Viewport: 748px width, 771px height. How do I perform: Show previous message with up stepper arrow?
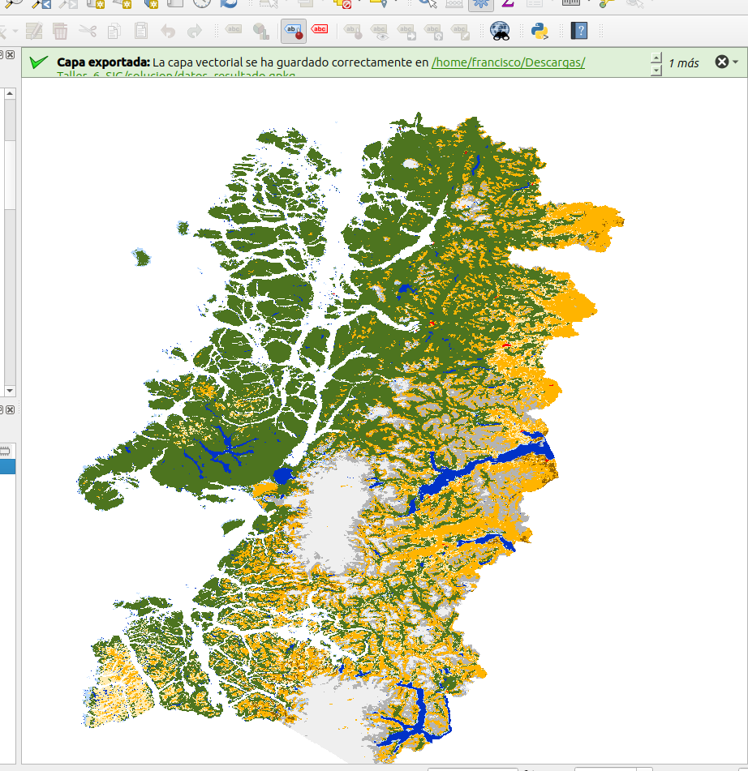656,57
